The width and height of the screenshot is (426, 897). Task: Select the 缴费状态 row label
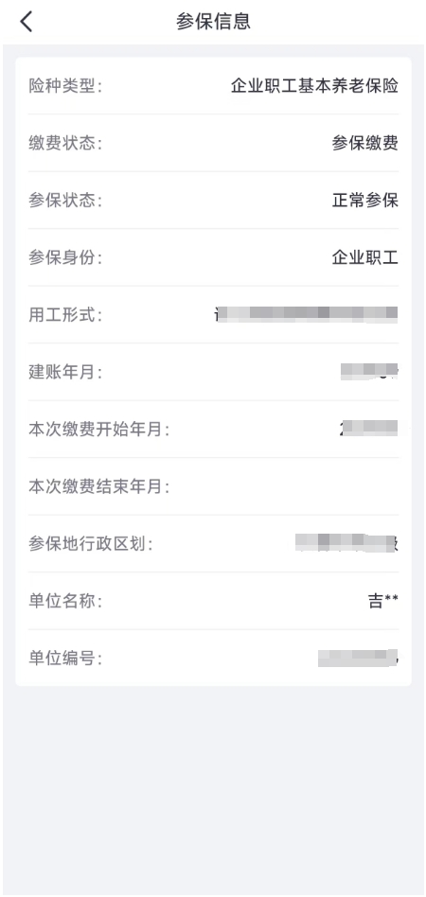pos(64,143)
